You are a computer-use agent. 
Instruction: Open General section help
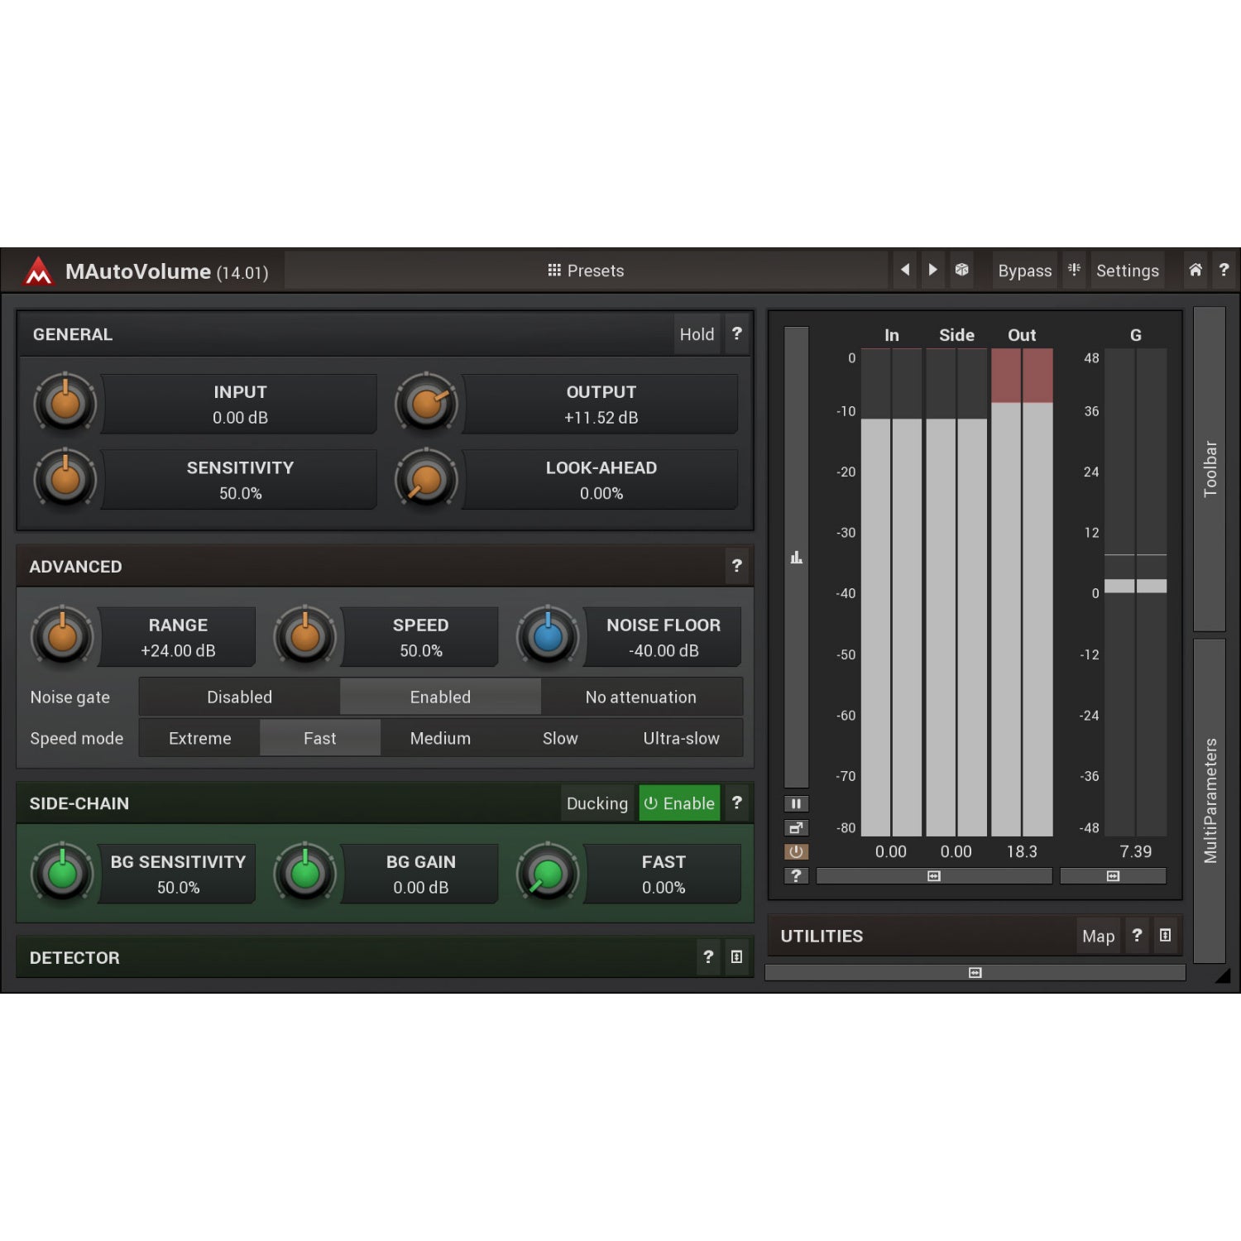(736, 334)
